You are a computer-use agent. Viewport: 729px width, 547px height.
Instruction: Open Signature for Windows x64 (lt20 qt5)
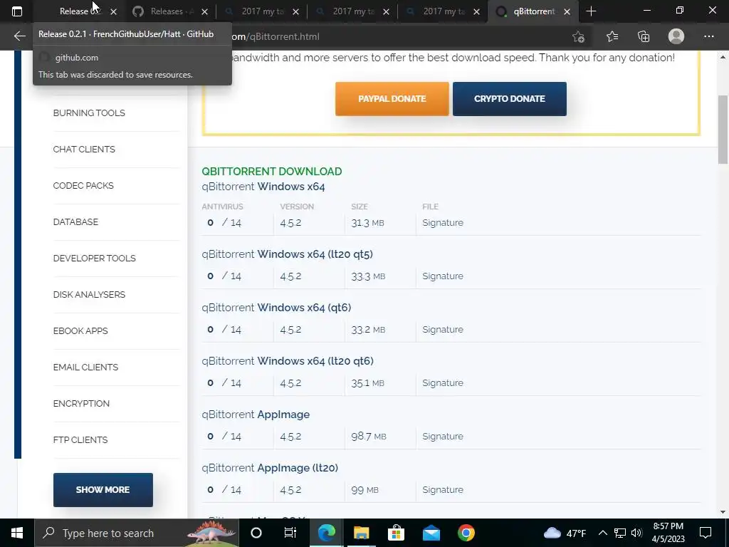[x=443, y=276]
